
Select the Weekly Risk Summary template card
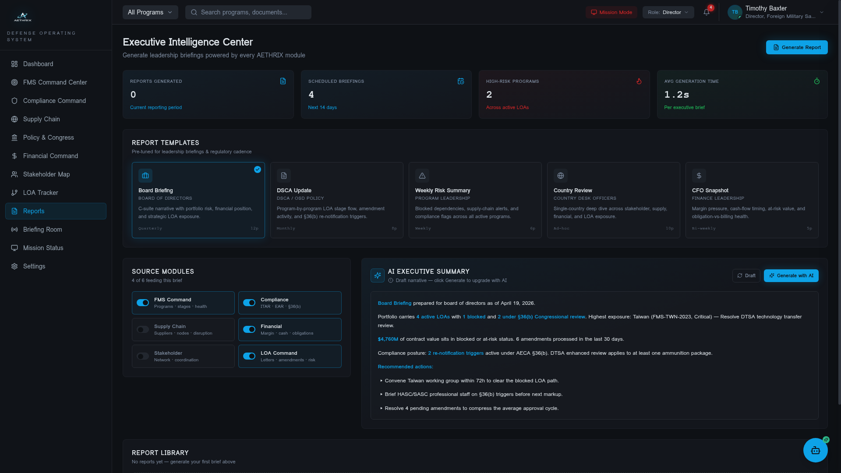click(x=475, y=200)
